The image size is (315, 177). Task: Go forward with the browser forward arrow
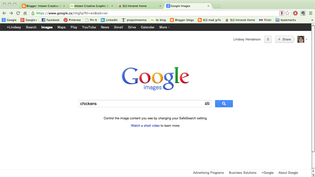click(11, 13)
